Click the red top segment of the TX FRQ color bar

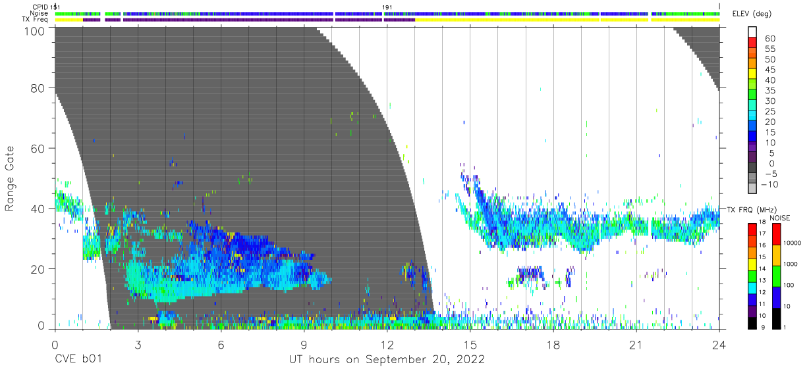752,229
